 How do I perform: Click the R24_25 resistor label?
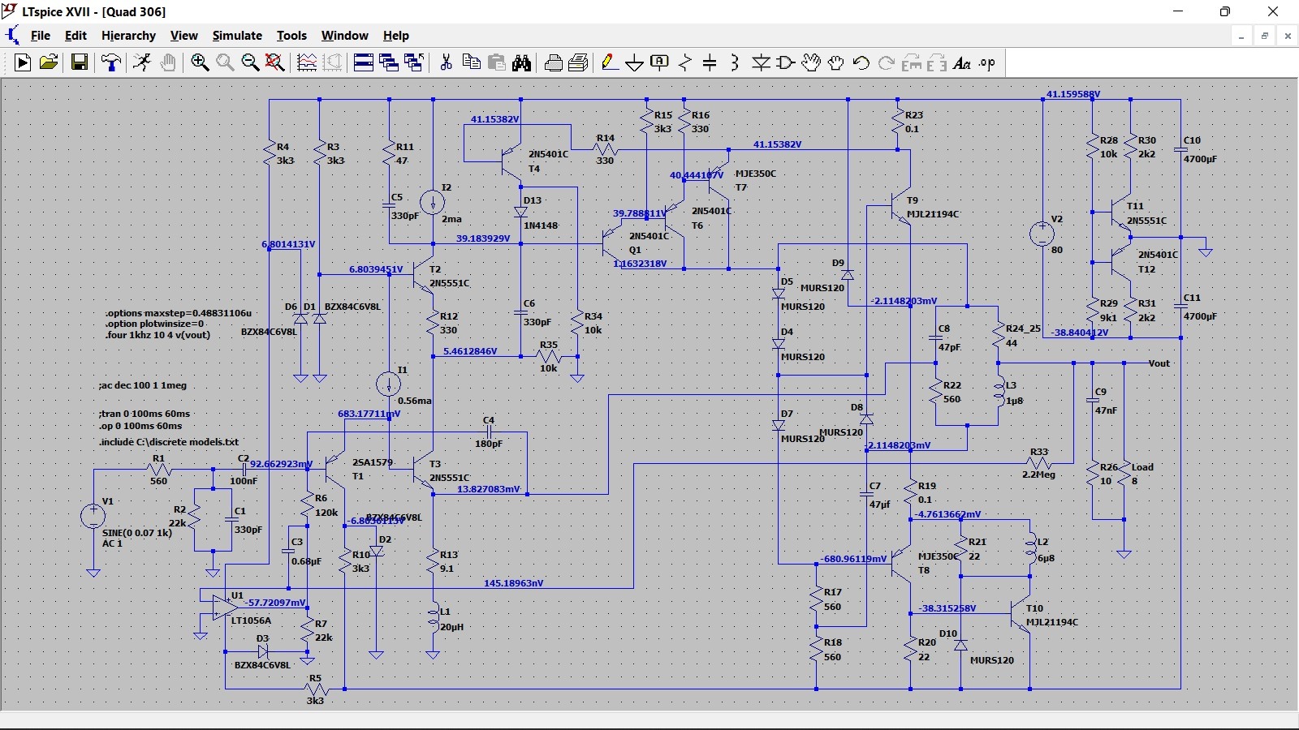1023,328
